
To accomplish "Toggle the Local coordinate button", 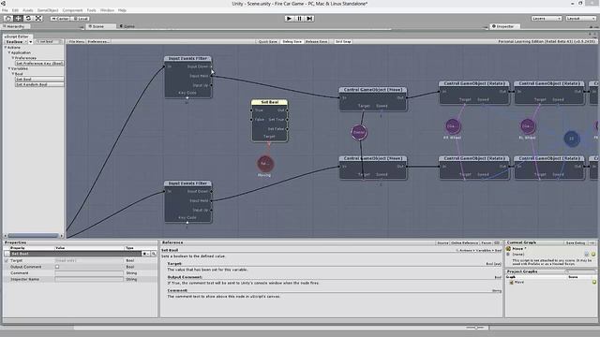I will tap(81, 19).
